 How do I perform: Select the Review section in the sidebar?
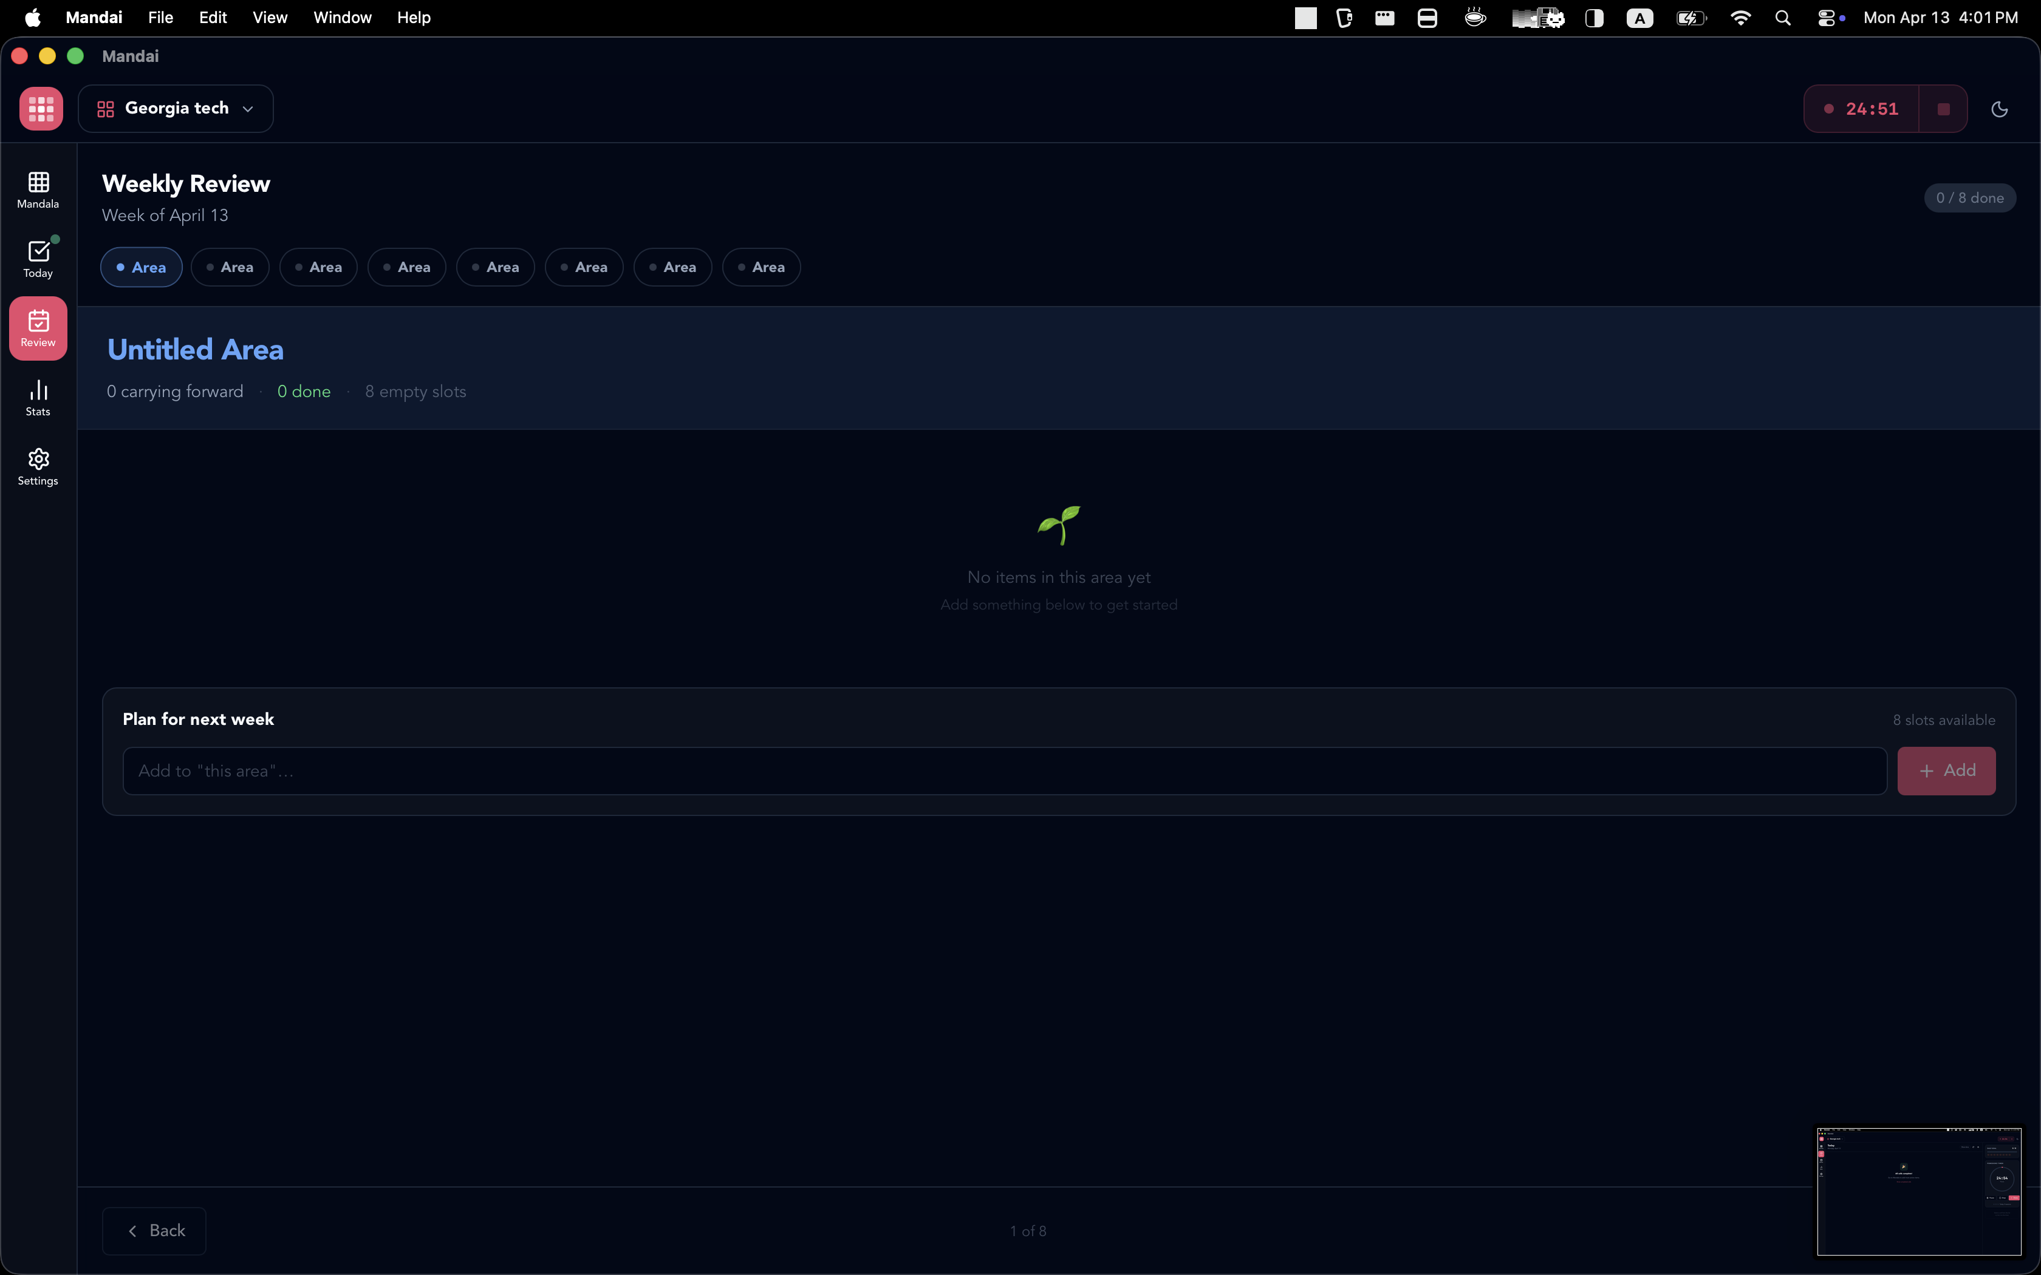point(38,328)
